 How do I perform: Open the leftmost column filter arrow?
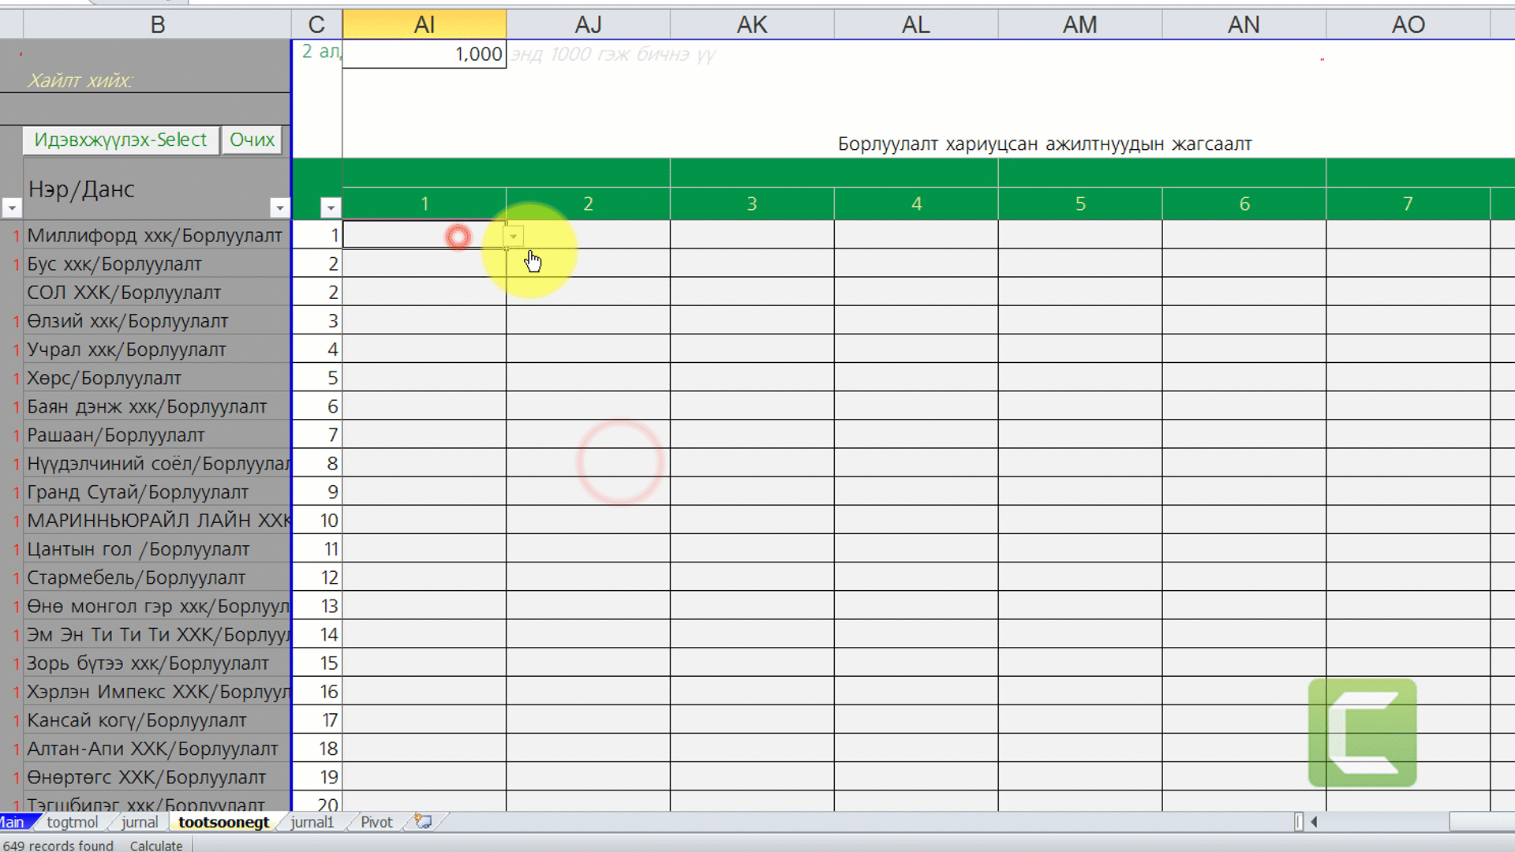click(11, 207)
